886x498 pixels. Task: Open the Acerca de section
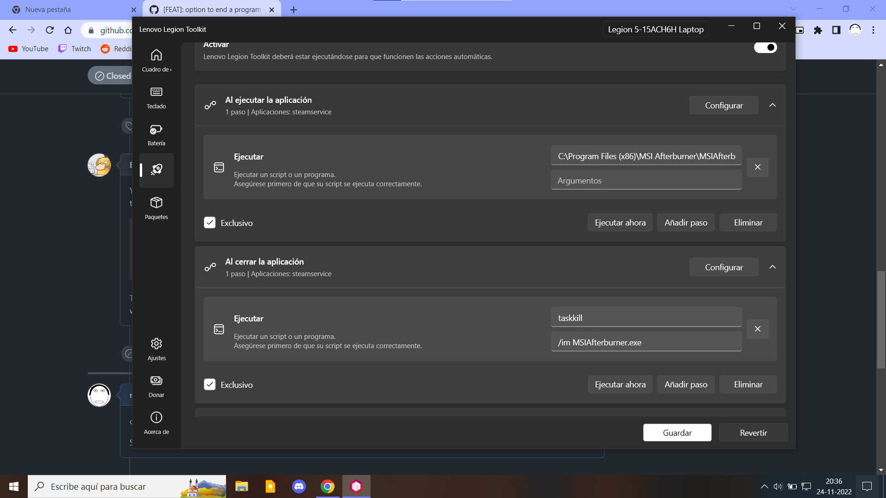pos(156,422)
